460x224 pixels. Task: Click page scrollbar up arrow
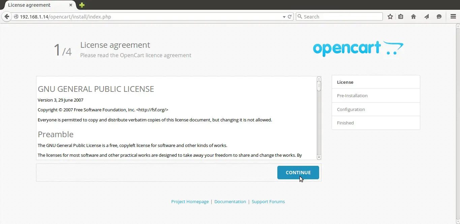(457, 26)
